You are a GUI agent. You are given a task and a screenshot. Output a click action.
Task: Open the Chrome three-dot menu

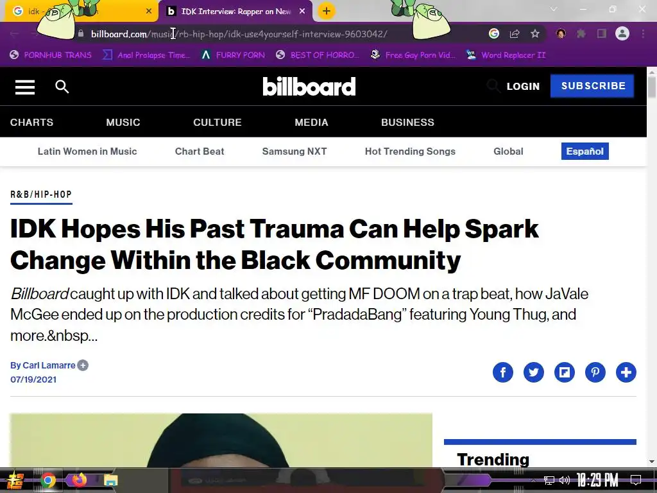[x=643, y=33]
